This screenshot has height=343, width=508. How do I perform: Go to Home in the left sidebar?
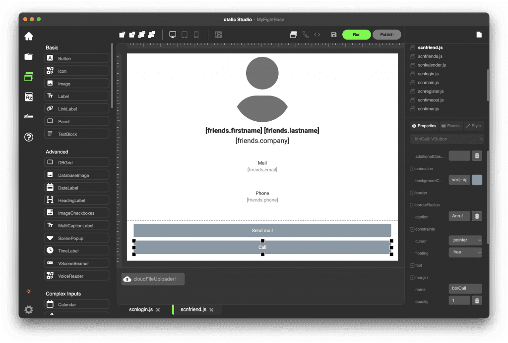point(29,36)
